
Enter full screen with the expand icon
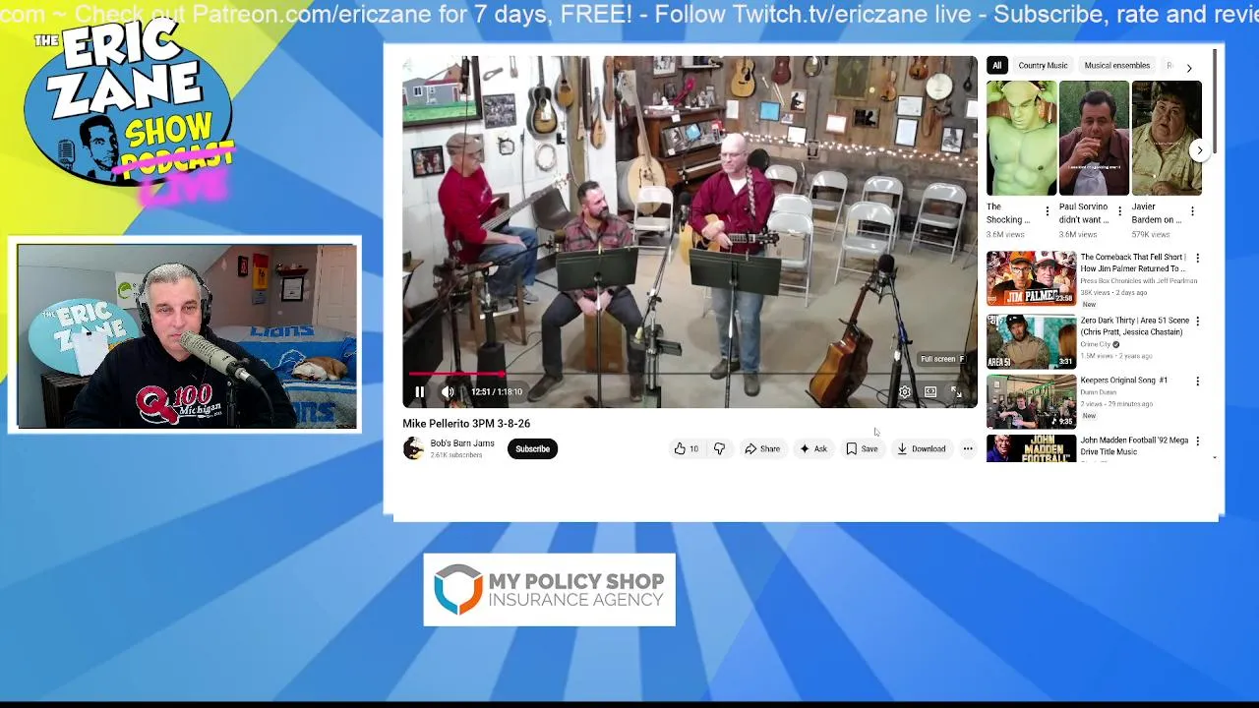click(x=955, y=391)
